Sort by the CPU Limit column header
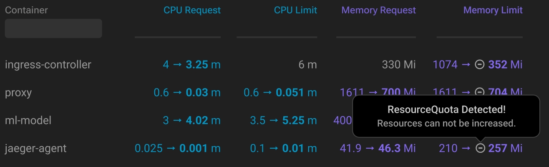Viewport: 549px width, 167px height. [x=295, y=10]
